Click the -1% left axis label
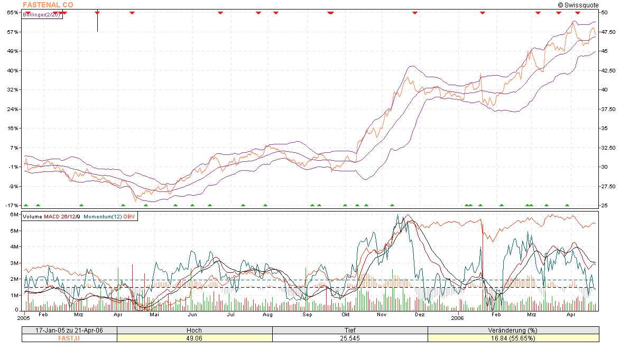The height and width of the screenshot is (358, 620). click(13, 167)
